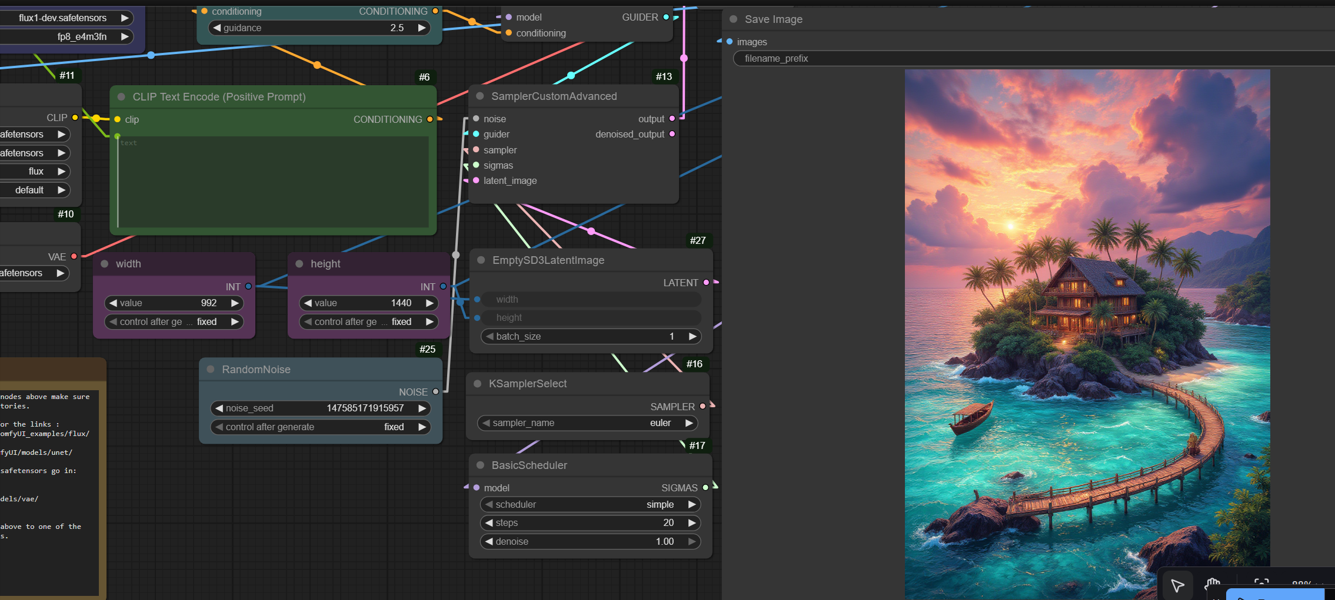Open the sampler_name dropdown showing euler
The height and width of the screenshot is (600, 1335).
(x=587, y=423)
